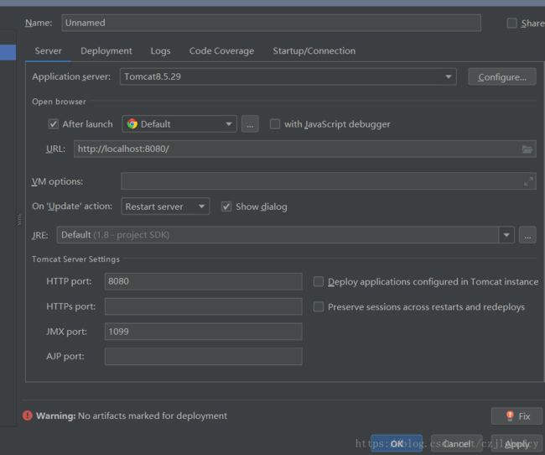Open the Code Coverage tab
The width and height of the screenshot is (545, 455).
click(221, 51)
